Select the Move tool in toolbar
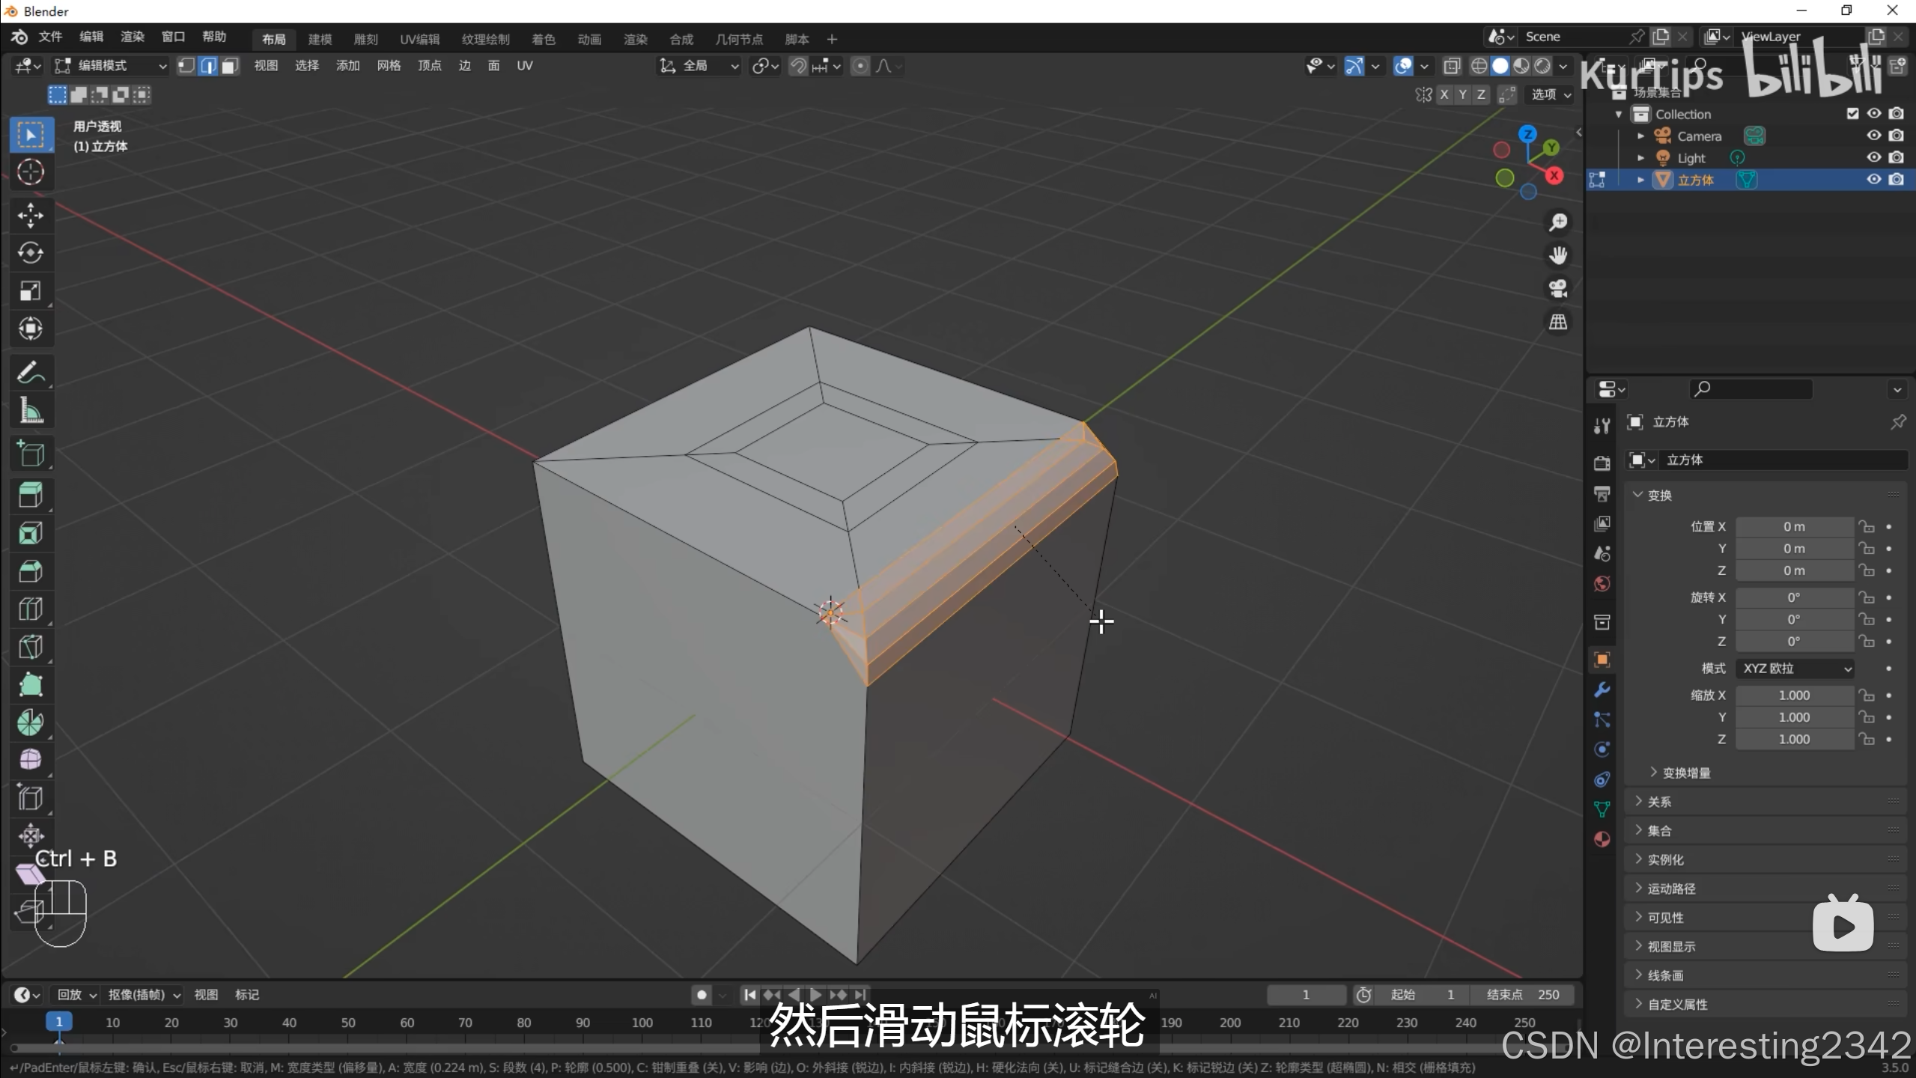Viewport: 1916px width, 1078px height. click(x=30, y=216)
